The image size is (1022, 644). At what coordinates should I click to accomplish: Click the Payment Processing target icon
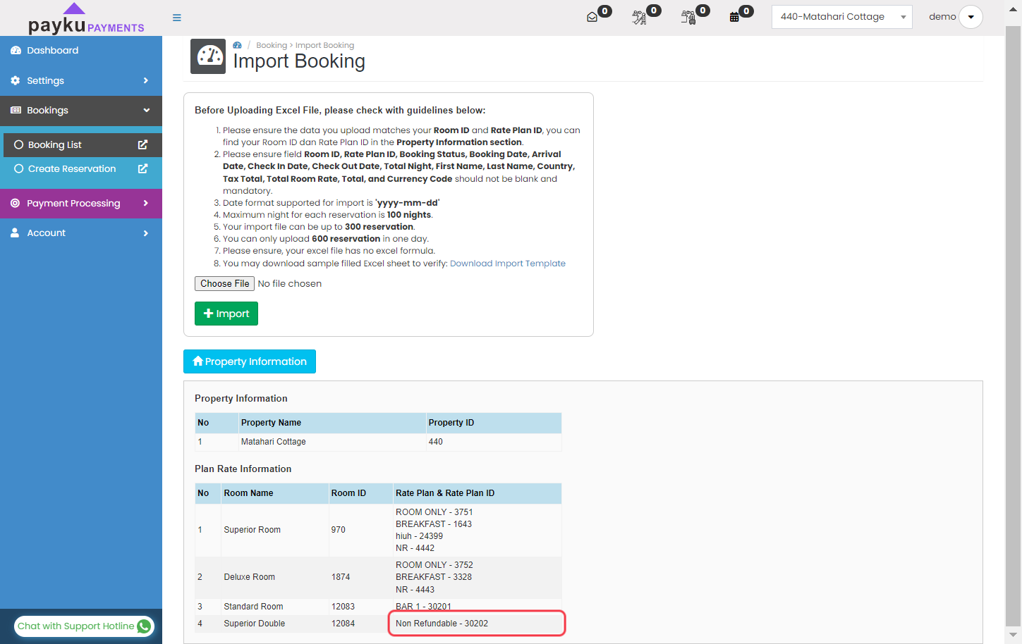coord(16,204)
